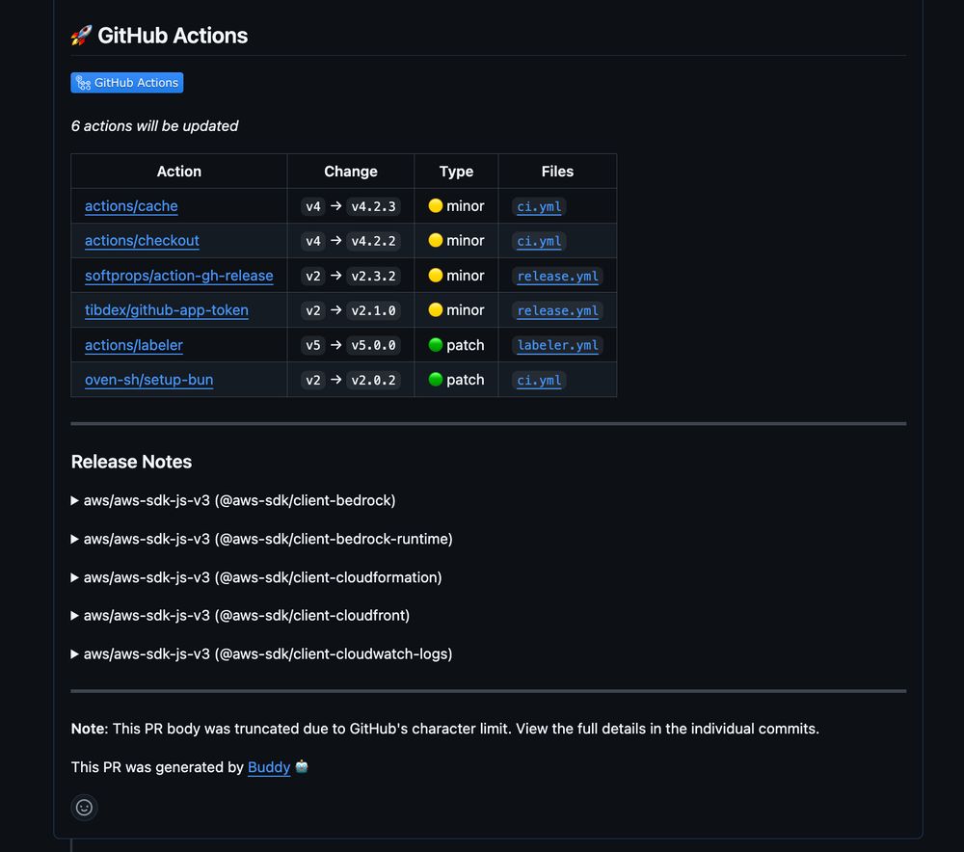Click the minor type in actions/cache row
The image size is (964, 852).
coord(456,206)
